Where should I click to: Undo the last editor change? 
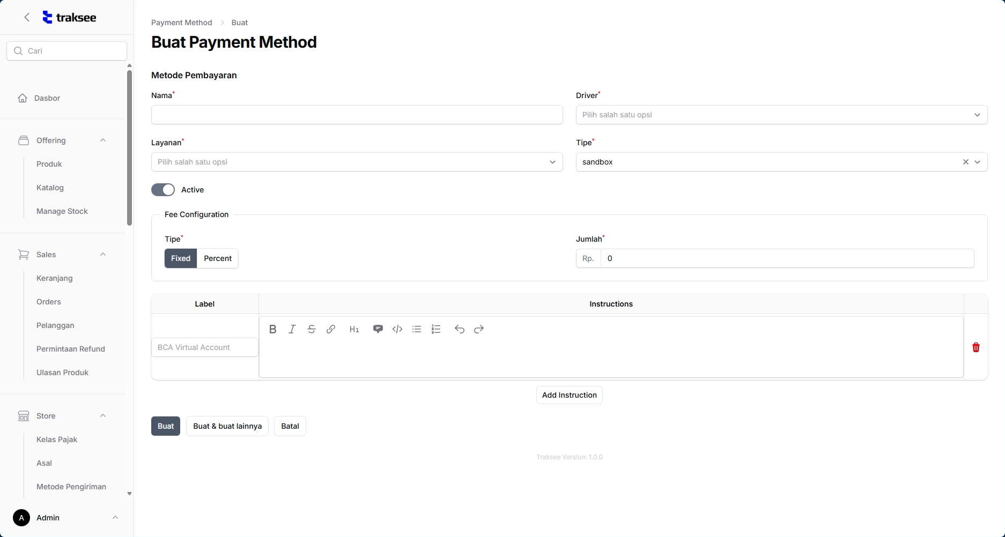(x=459, y=329)
